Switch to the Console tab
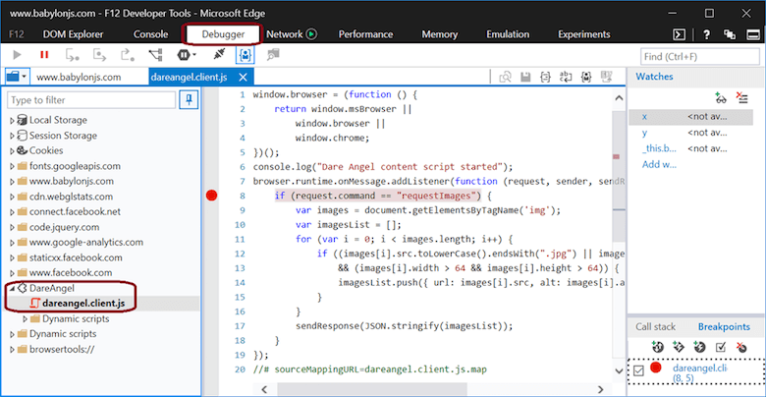The image size is (766, 397). [150, 33]
